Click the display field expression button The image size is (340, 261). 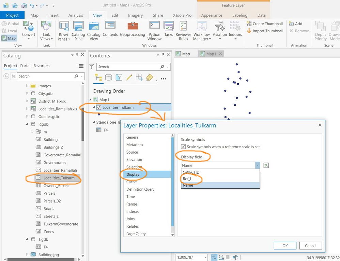(266, 166)
